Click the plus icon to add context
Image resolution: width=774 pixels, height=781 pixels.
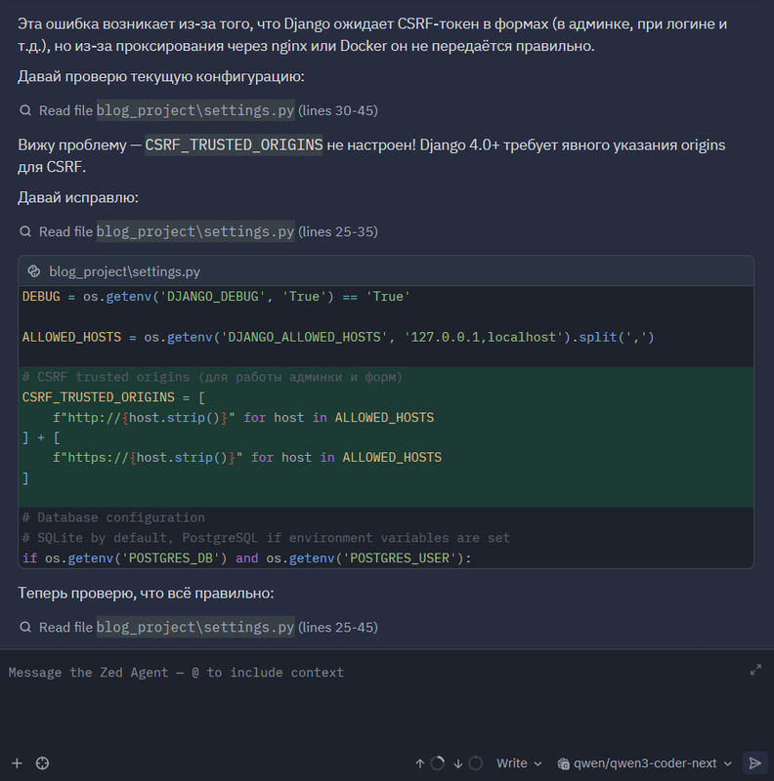point(17,763)
